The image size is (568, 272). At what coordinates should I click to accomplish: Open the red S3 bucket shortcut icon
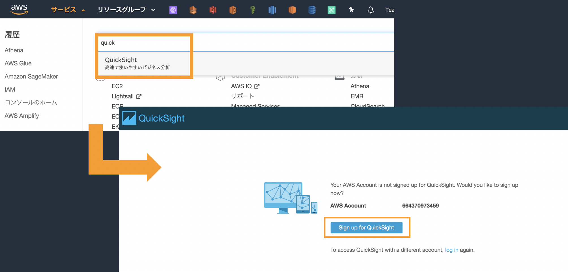(213, 10)
